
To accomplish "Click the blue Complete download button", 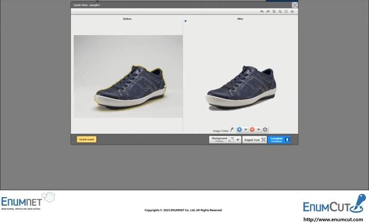I will pos(279,139).
